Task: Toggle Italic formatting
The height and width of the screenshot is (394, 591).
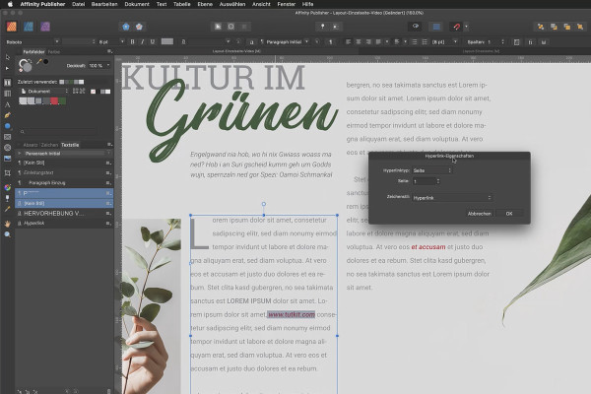Action: pyautogui.click(x=143, y=41)
